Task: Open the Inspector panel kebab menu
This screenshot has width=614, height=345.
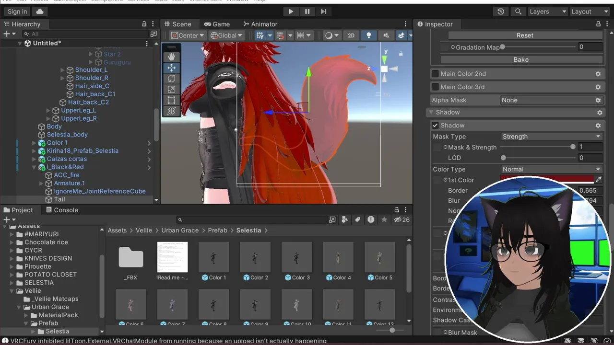Action: point(608,24)
